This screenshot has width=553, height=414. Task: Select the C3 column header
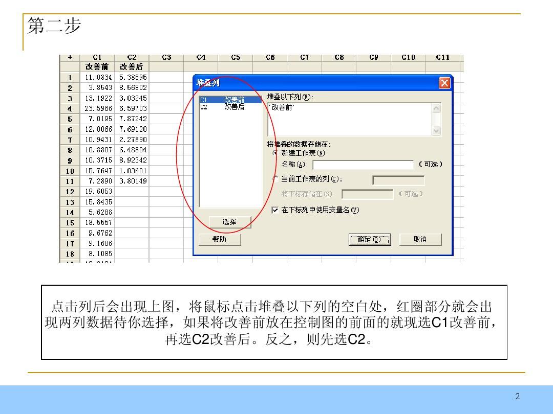coord(166,57)
